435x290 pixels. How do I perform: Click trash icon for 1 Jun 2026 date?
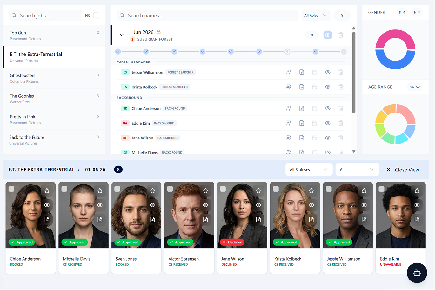341,35
